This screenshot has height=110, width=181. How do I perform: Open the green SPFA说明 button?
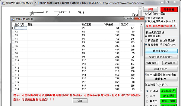168,96
